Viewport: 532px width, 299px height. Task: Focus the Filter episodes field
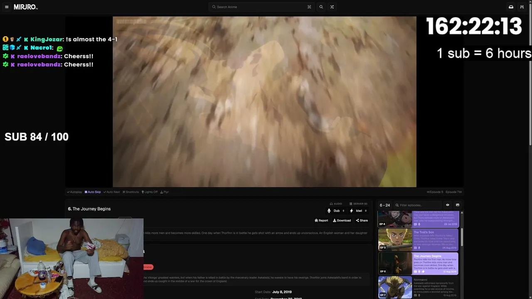pos(418,205)
